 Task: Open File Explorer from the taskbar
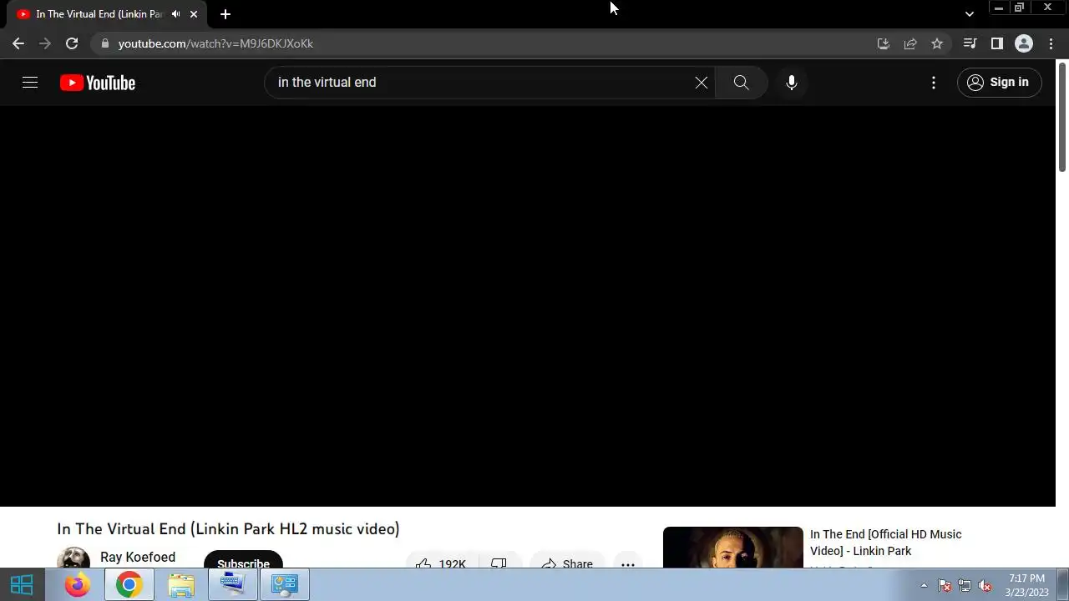pos(181,584)
